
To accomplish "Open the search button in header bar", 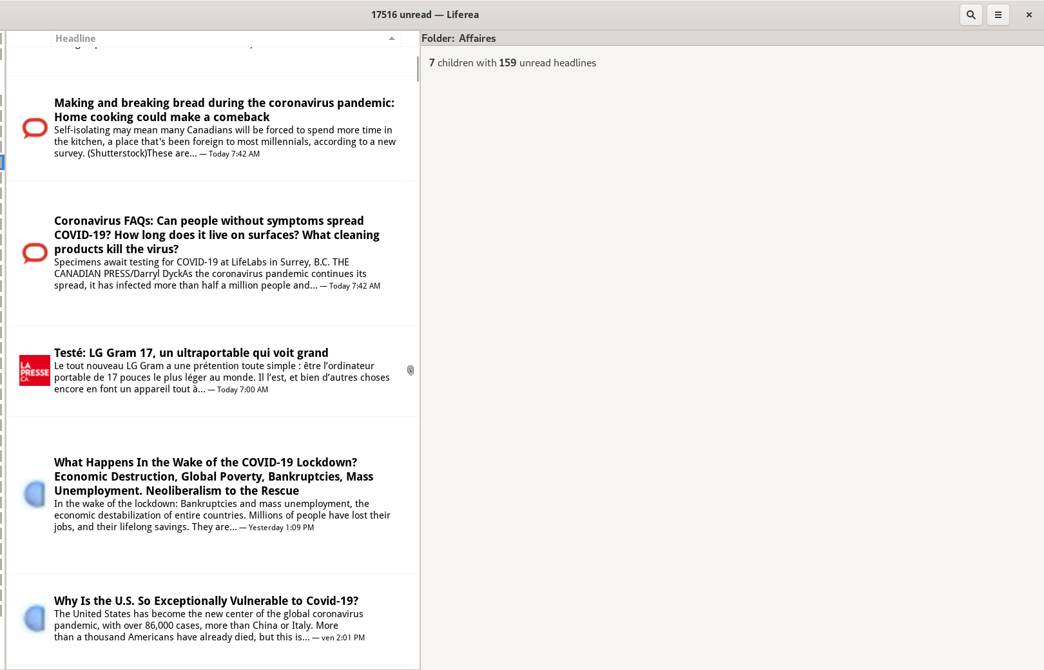I will tap(971, 15).
